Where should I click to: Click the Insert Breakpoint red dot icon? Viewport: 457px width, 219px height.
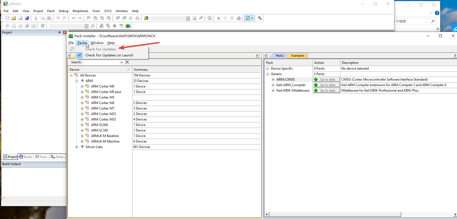219,18
